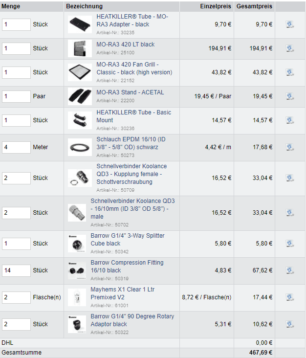The width and height of the screenshot is (306, 358).
Task: Click the DHL shipping row label
Action: (x=7, y=343)
